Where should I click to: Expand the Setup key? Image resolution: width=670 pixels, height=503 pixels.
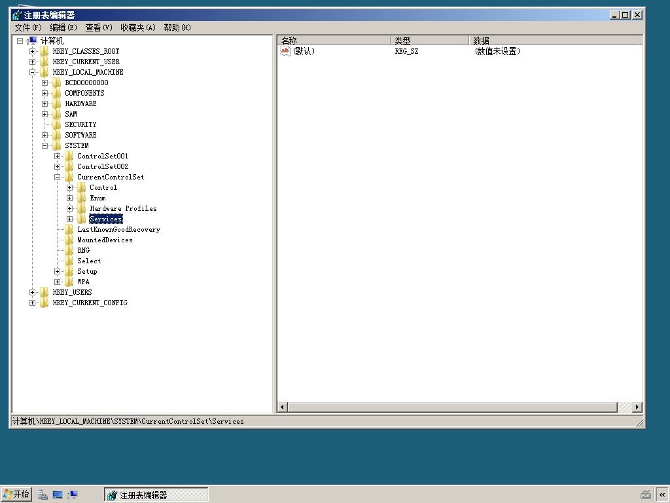(x=57, y=272)
